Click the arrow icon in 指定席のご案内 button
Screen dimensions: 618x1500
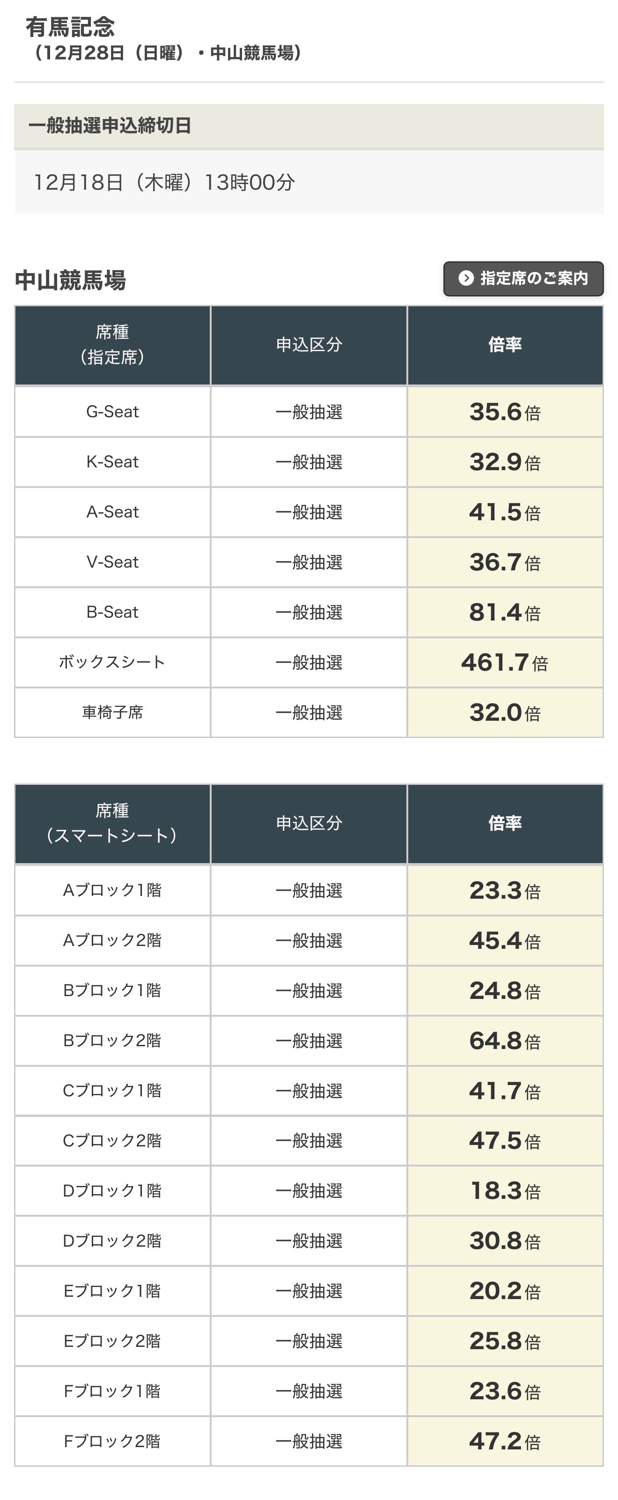[465, 278]
